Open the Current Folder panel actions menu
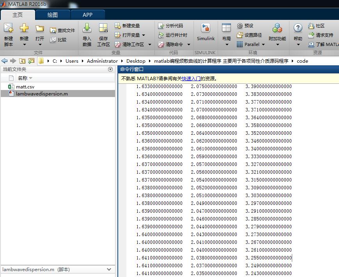Viewport: 339px width, 277px height. (110, 69)
